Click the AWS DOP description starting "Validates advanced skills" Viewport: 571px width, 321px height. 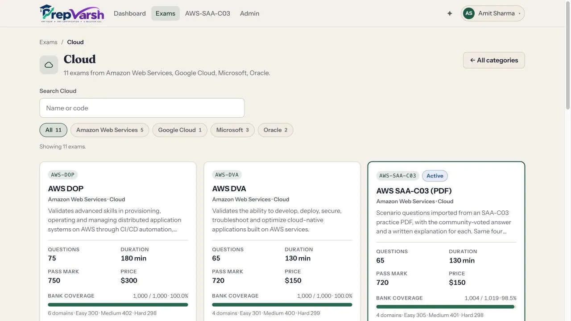pos(115,220)
